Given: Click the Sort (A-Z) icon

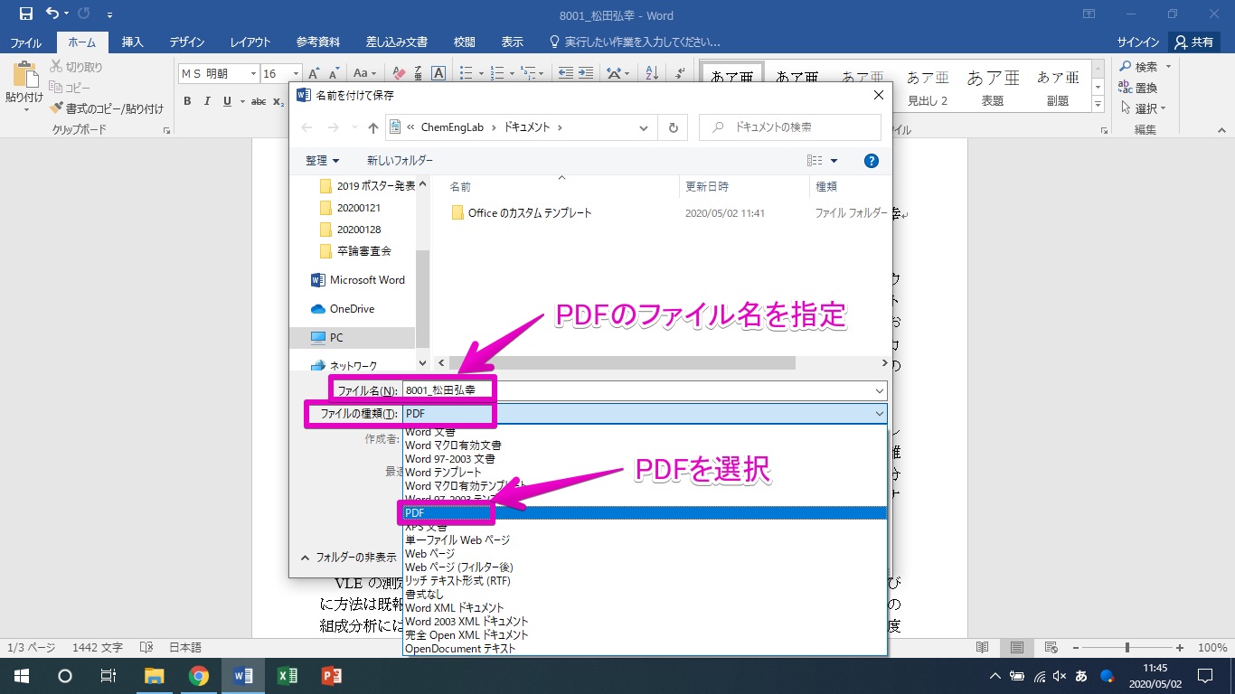Looking at the screenshot, I should pos(650,73).
